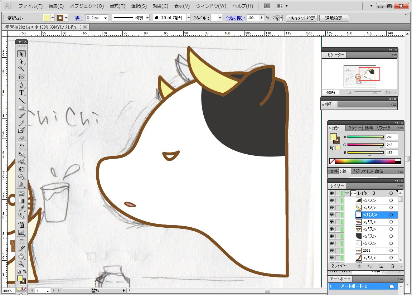Toggle visibility of the 2021 layer item
The width and height of the screenshot is (412, 295).
pos(331,251)
